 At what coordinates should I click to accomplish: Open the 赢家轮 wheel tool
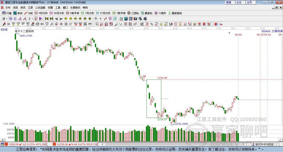click(147, 13)
